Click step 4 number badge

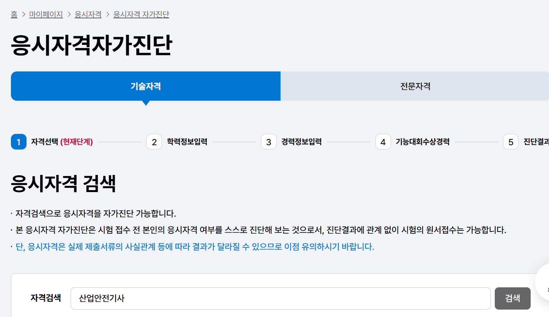click(383, 142)
